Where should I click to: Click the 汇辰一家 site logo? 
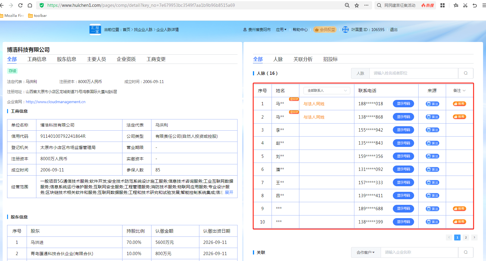(x=95, y=30)
